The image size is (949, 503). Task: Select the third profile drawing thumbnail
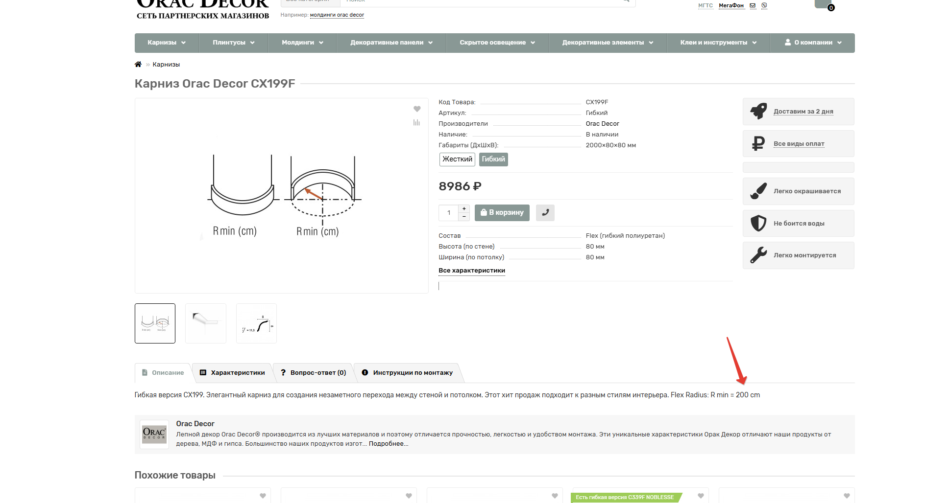[x=256, y=323]
